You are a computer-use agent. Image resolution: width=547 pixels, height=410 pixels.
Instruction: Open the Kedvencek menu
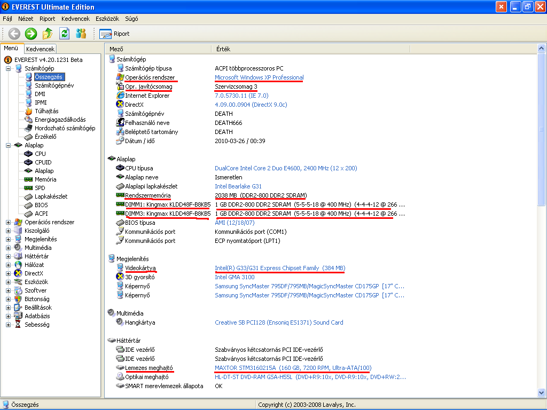pyautogui.click(x=75, y=19)
